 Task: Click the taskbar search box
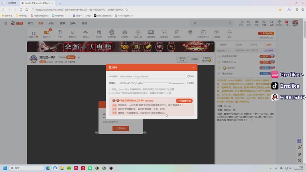pos(26,168)
